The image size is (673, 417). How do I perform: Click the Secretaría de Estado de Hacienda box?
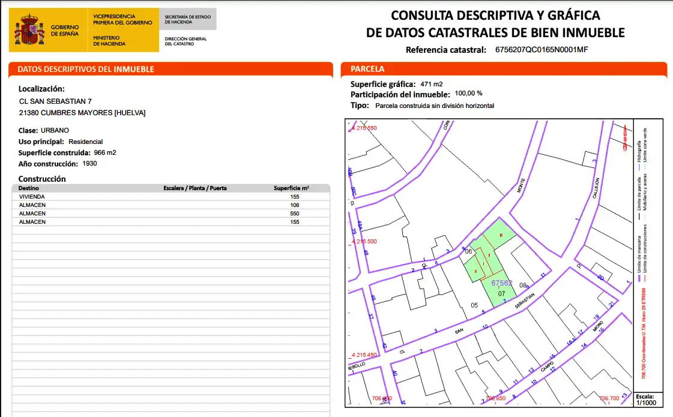coord(187,19)
